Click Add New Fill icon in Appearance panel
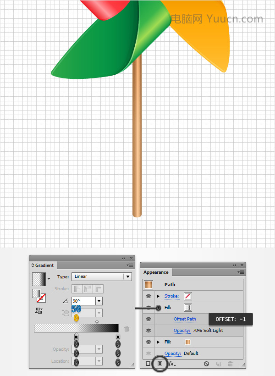275x376 pixels. [160, 364]
